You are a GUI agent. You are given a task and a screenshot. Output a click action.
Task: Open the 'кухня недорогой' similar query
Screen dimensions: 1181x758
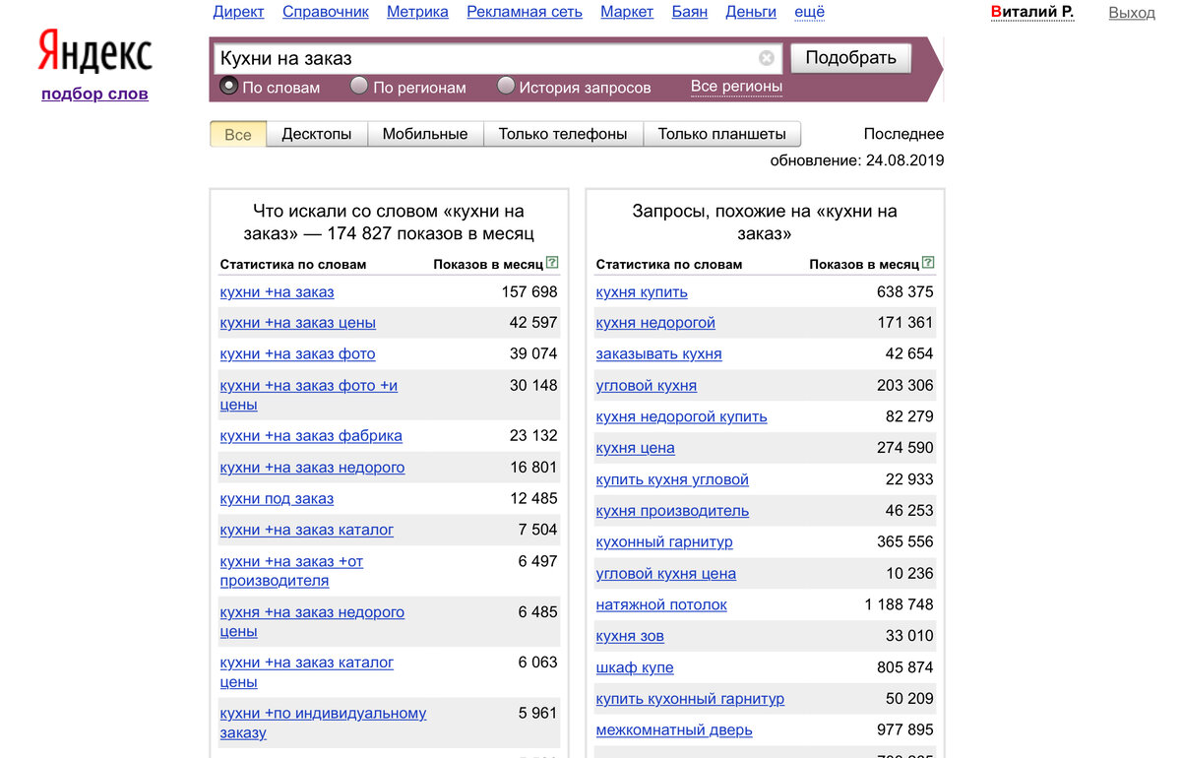coord(655,323)
